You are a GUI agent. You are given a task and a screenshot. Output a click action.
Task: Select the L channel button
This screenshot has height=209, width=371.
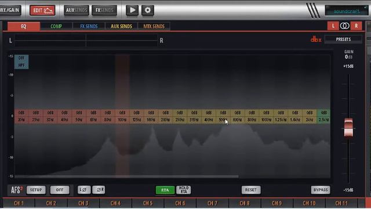[x=333, y=26]
